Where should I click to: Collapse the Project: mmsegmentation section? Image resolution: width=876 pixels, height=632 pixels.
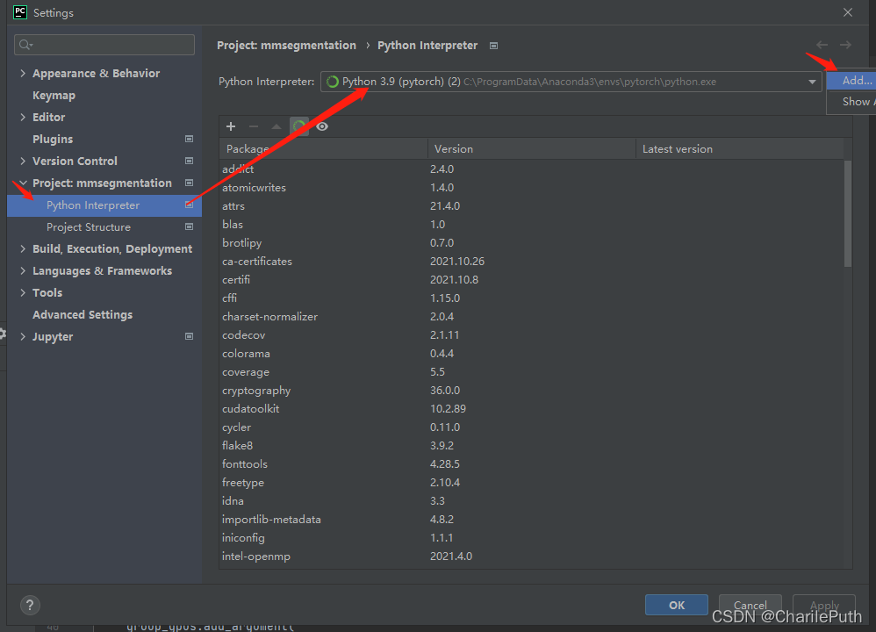click(23, 183)
